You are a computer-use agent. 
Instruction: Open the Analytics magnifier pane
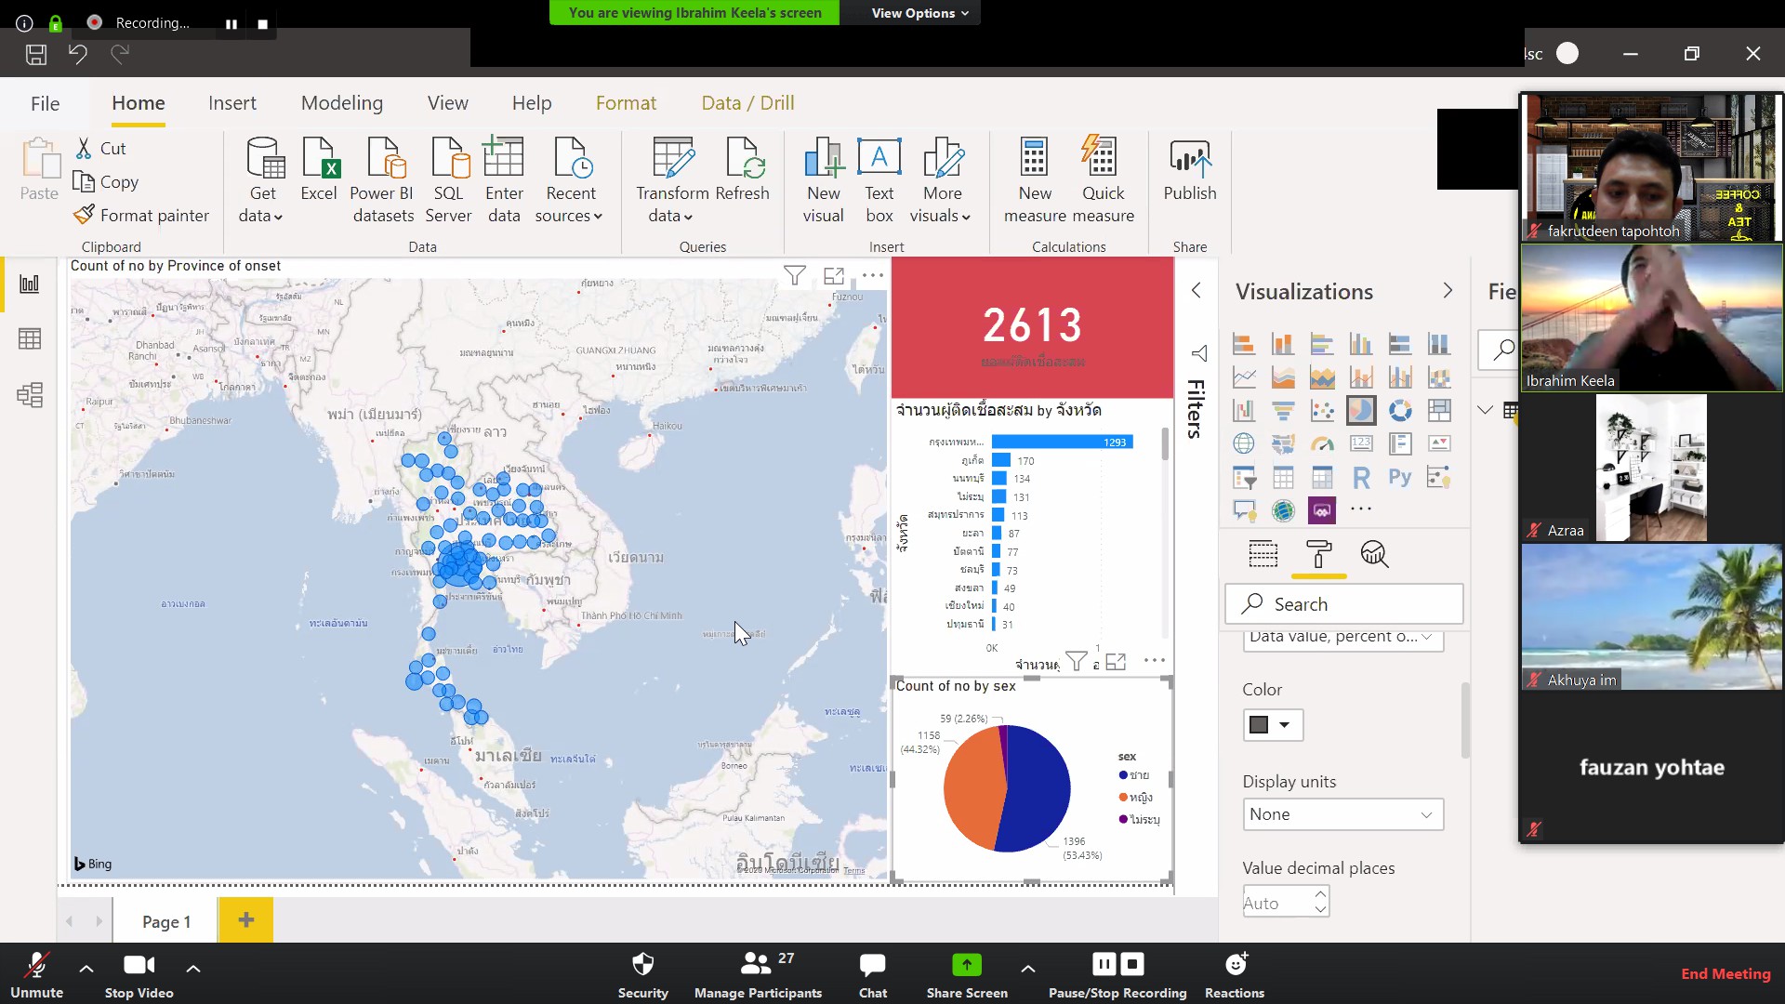[x=1374, y=555]
